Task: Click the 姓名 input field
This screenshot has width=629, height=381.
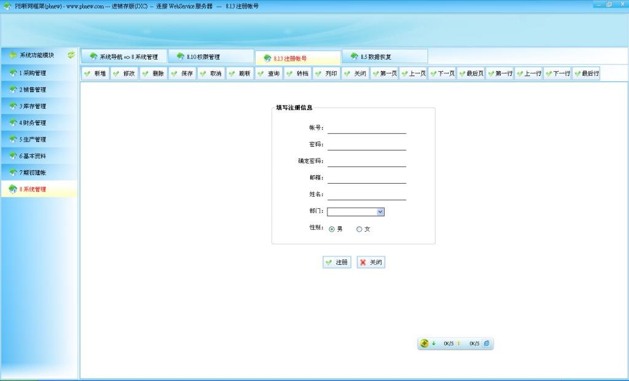Action: pyautogui.click(x=367, y=195)
